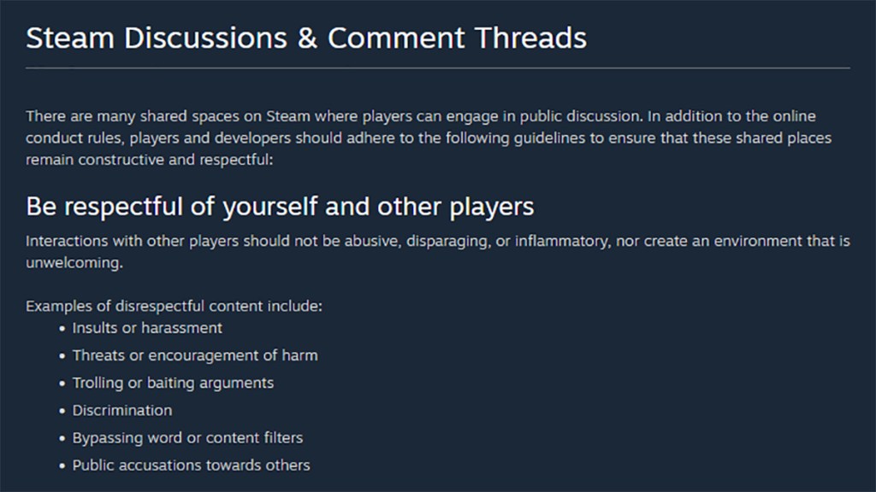Click the bullet next to Threats or encouragement
This screenshot has width=876, height=492.
[62, 356]
